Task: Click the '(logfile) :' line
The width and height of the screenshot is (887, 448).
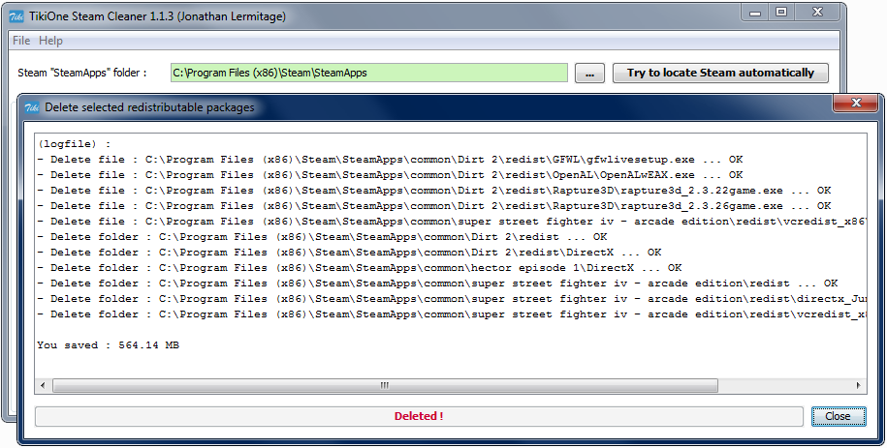Action: (74, 144)
